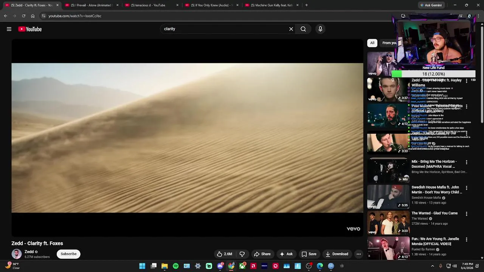Subscribe to the Zedd channel

tap(68, 254)
